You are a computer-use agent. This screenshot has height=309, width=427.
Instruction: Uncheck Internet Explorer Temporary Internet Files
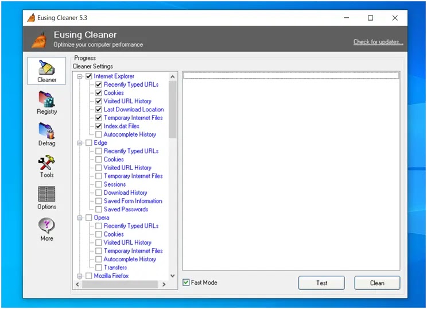tap(99, 118)
